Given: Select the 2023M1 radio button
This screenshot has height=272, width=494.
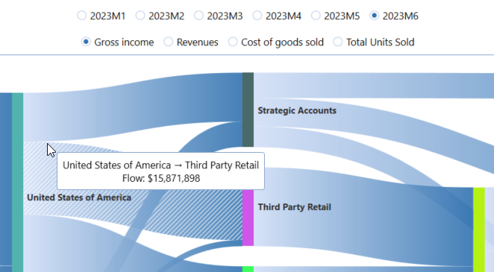Looking at the screenshot, I should coord(82,16).
